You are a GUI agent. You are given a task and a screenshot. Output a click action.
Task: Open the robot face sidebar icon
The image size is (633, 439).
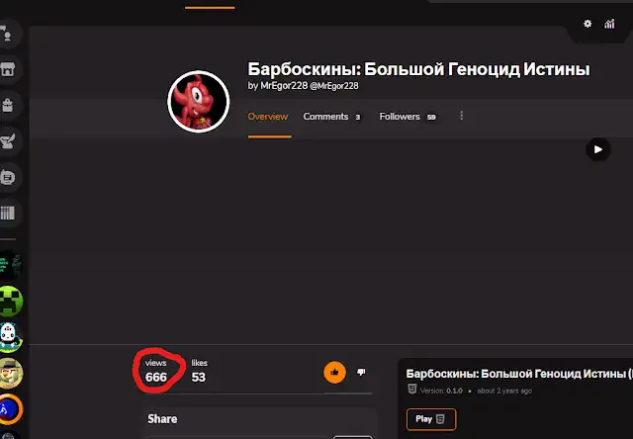(x=8, y=177)
